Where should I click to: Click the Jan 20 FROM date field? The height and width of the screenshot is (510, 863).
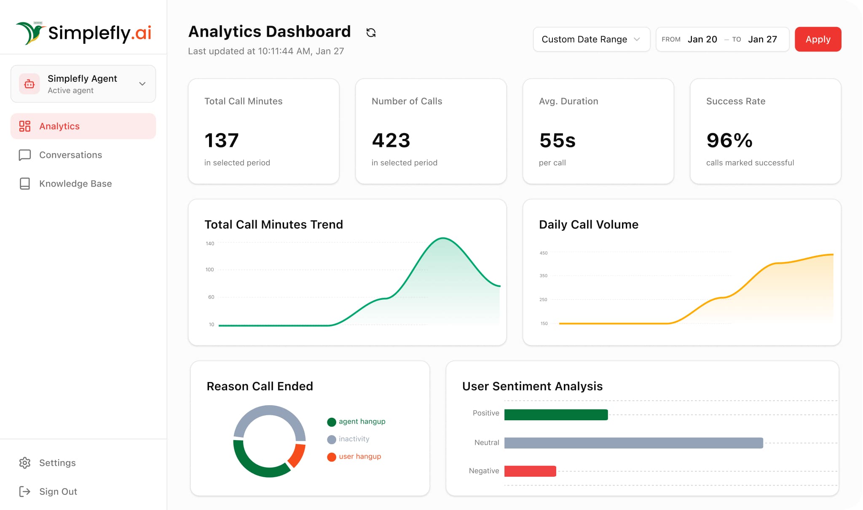click(x=702, y=39)
